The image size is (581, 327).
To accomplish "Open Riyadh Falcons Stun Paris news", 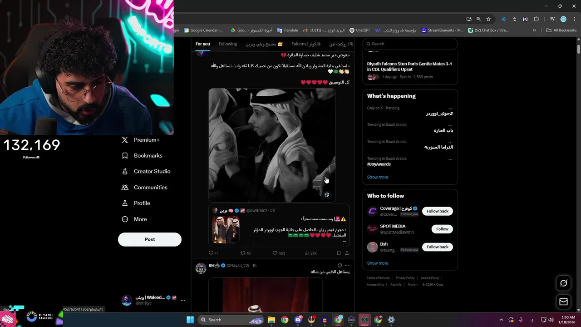I will (409, 67).
